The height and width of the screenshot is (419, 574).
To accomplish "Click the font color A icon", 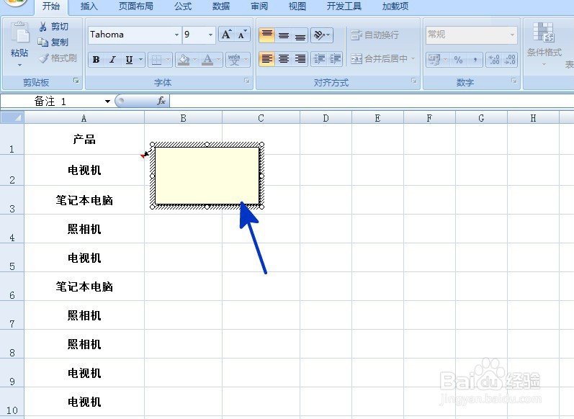I will click(x=207, y=59).
